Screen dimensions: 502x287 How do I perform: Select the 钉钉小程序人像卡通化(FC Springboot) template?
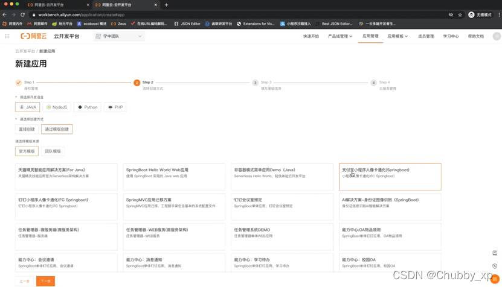coord(66,207)
